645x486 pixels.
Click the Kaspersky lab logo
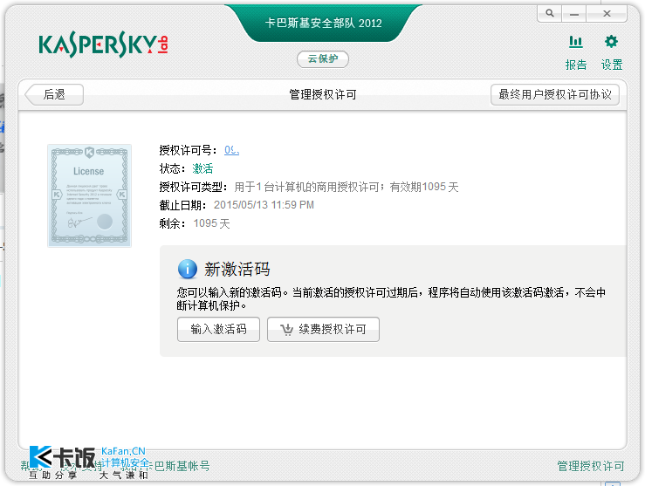[x=103, y=44]
